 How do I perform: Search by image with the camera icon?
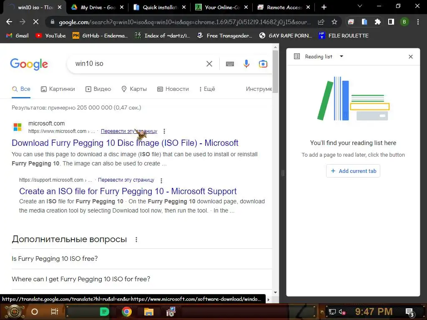click(263, 64)
